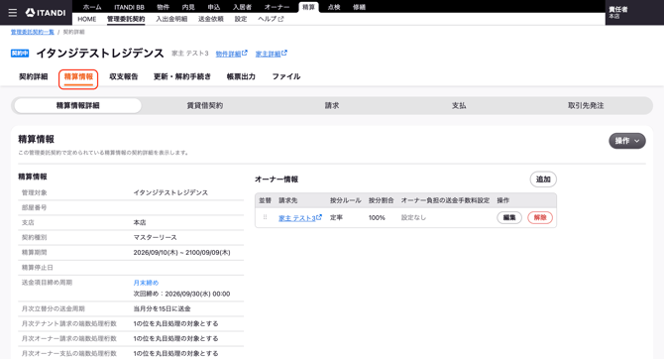This screenshot has width=664, height=359.
Task: Open the 家主 テスト3 owner link
Action: pyautogui.click(x=300, y=218)
